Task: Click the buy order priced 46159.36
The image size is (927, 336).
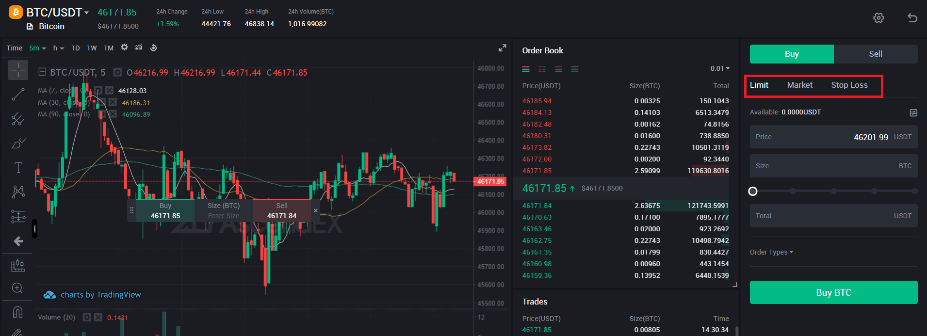Action: [625, 275]
